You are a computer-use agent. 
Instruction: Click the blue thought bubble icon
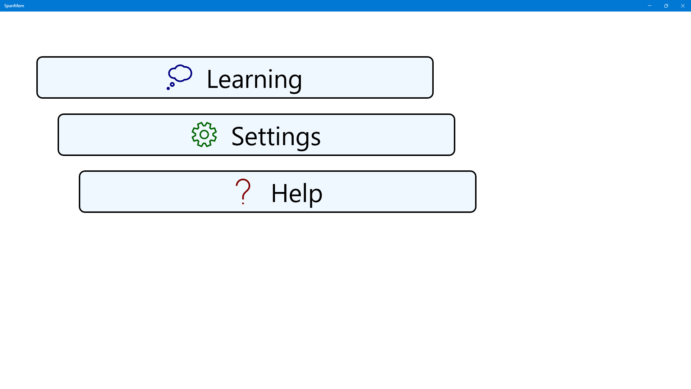180,77
